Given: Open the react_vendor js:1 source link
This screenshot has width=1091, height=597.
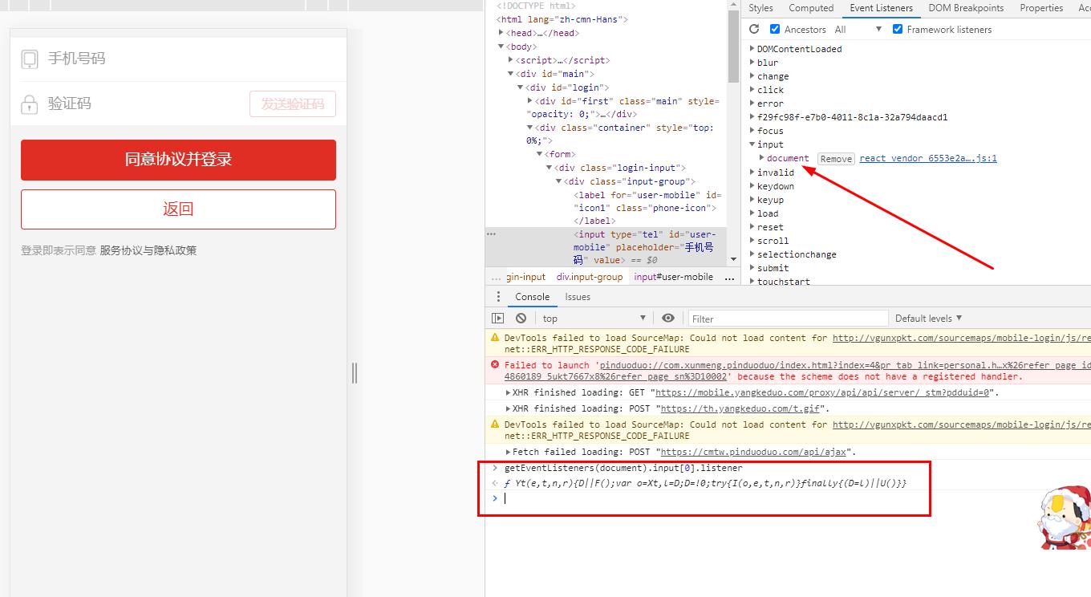Looking at the screenshot, I should tap(927, 158).
